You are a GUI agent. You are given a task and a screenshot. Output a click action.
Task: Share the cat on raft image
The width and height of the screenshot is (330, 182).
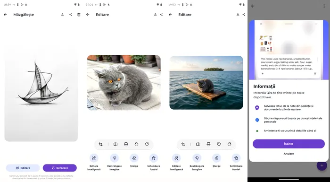pyautogui.click(x=244, y=15)
